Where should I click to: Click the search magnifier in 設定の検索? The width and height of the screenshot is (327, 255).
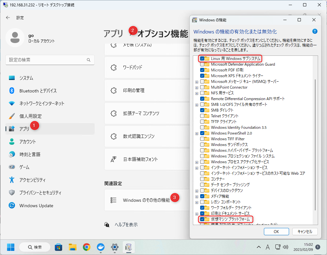pyautogui.click(x=89, y=60)
